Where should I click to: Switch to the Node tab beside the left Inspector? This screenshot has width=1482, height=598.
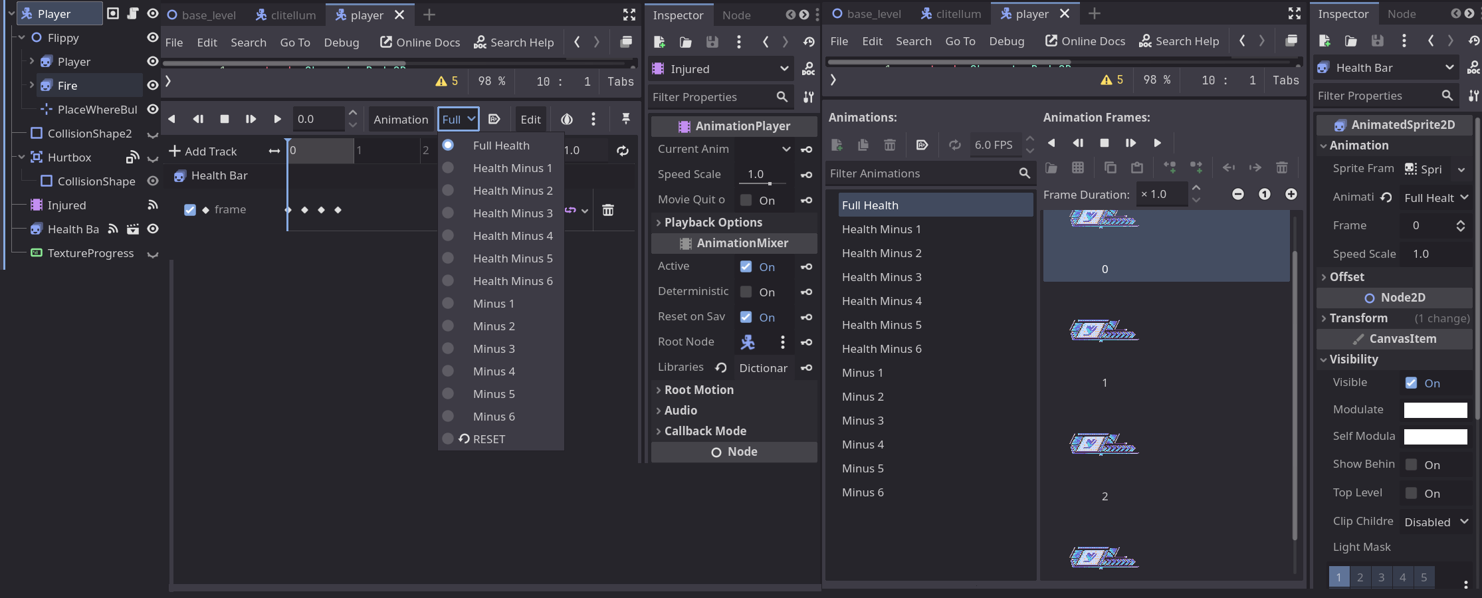coord(736,15)
